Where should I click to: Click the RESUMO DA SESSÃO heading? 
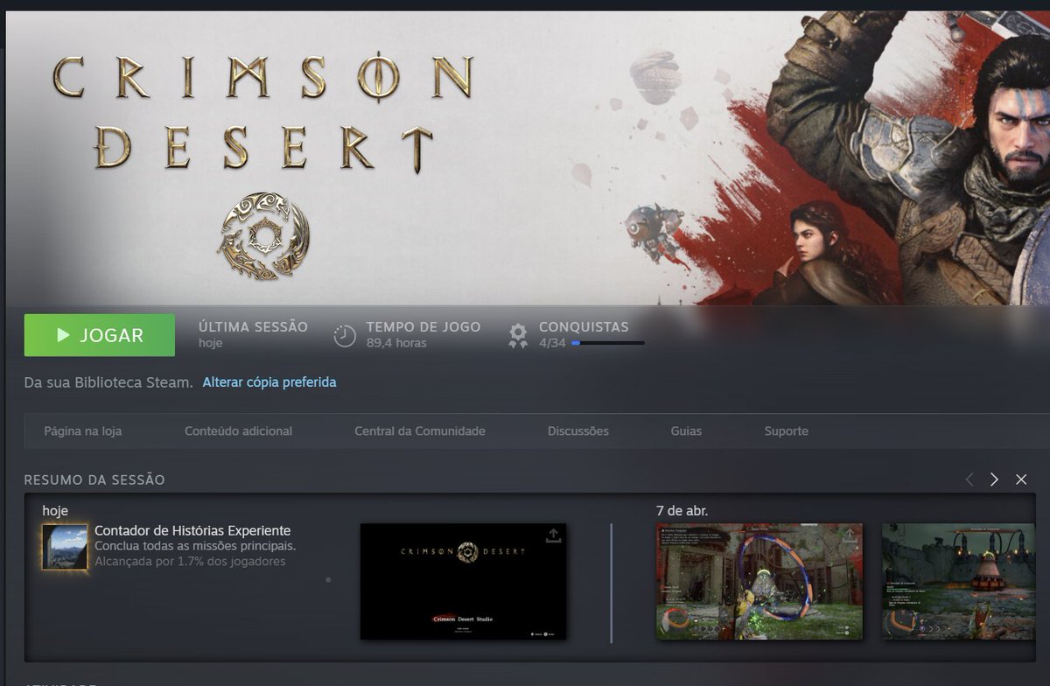click(x=94, y=479)
